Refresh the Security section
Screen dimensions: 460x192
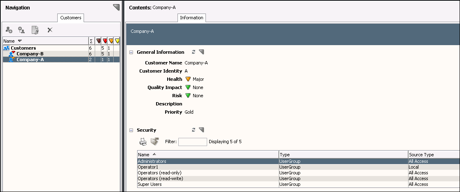[194, 130]
